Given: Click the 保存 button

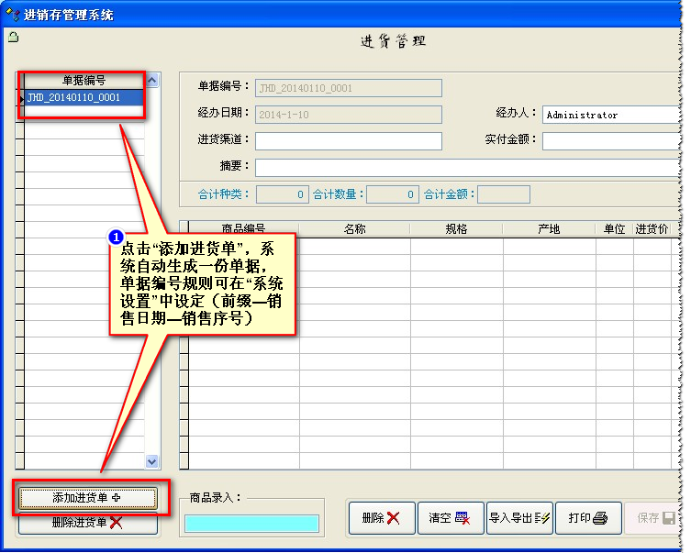Looking at the screenshot, I should click(653, 518).
